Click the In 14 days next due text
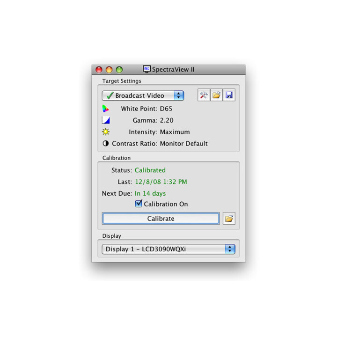 click(150, 193)
